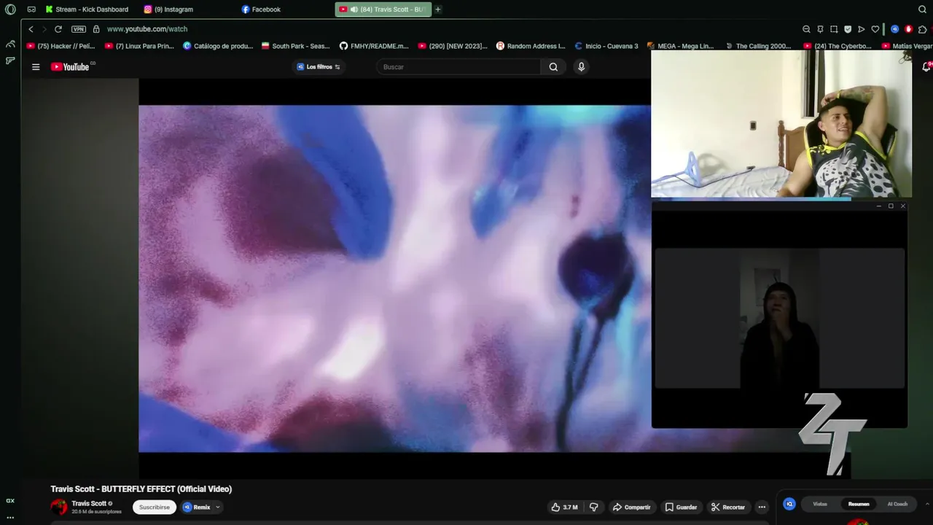This screenshot has height=525, width=933.
Task: Select the Travis Scott YouTube tab
Action: (x=383, y=9)
